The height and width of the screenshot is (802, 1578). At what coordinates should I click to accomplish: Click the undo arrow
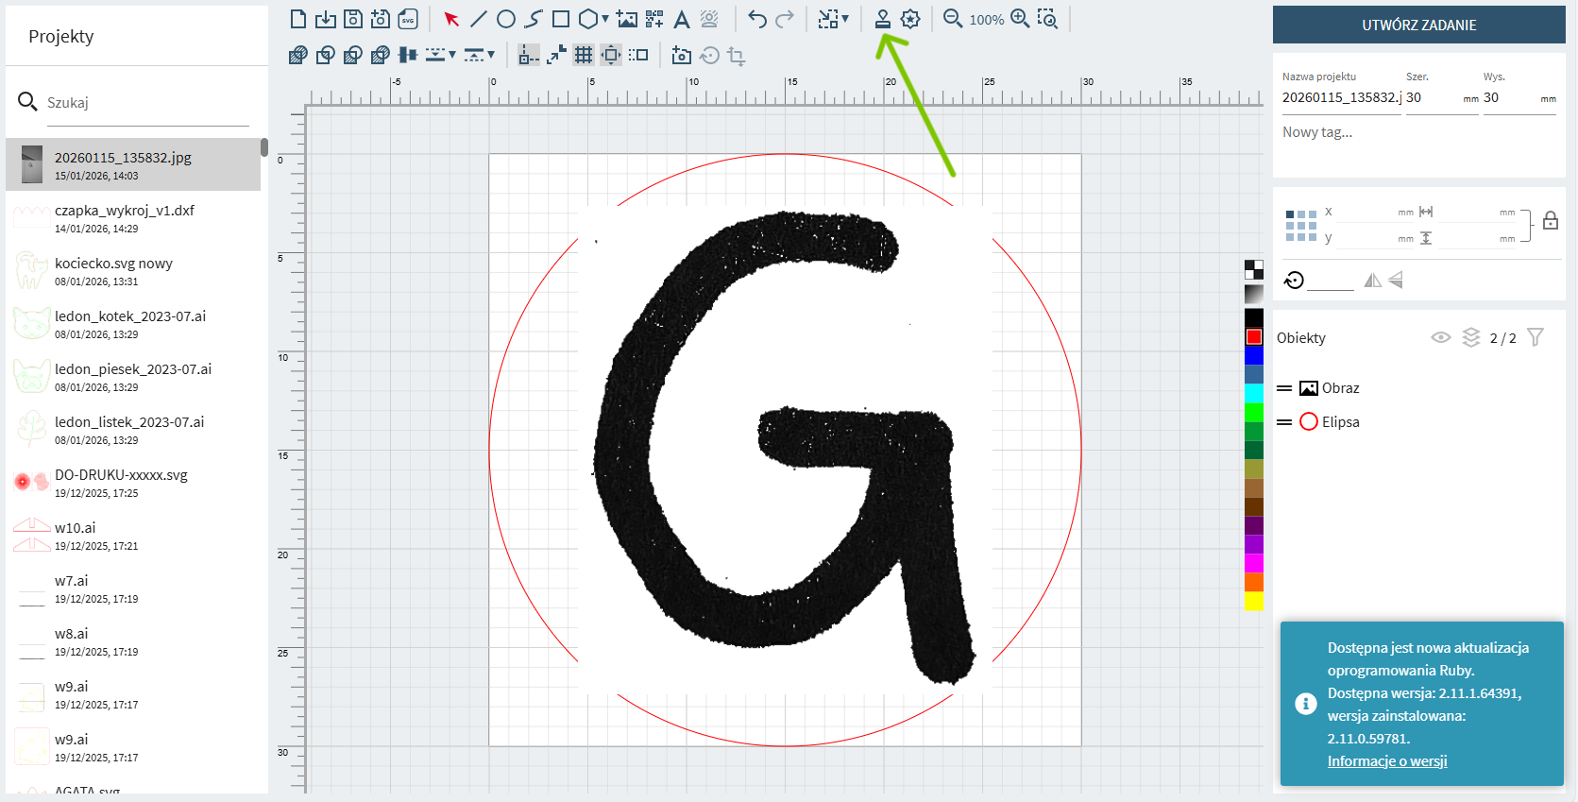(x=757, y=19)
